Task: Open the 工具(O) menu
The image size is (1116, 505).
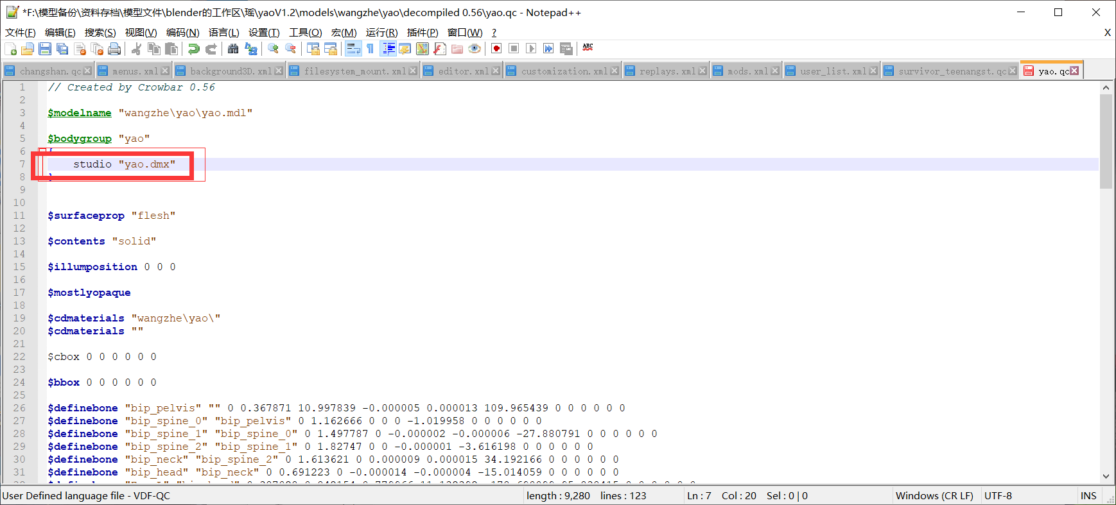Action: tap(305, 32)
